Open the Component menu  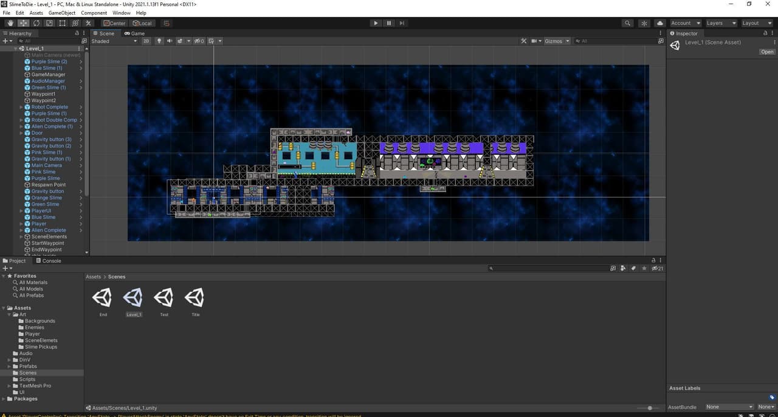click(94, 13)
